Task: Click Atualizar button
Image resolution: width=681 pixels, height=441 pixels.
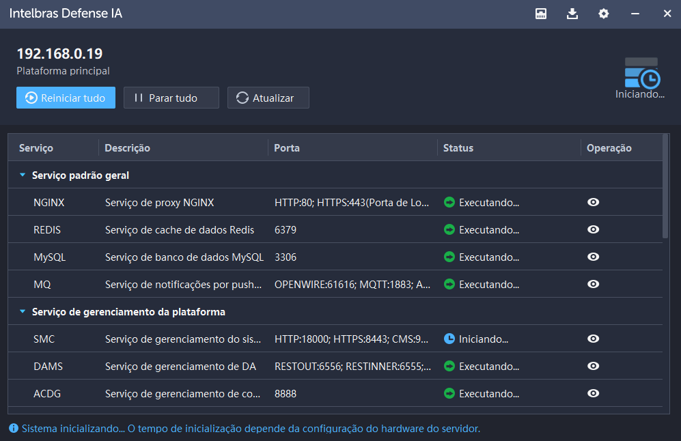Action: (268, 98)
